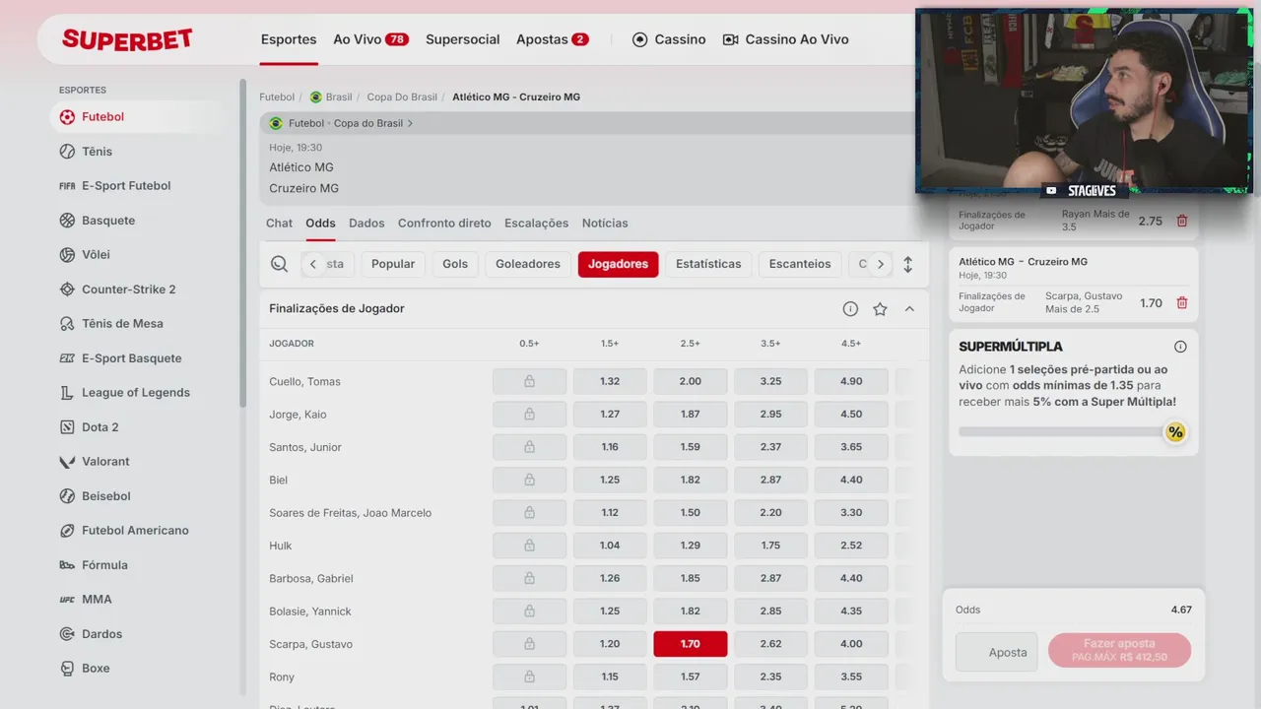Image resolution: width=1261 pixels, height=709 pixels.
Task: Filter markets by Goleadores
Action: tap(528, 264)
